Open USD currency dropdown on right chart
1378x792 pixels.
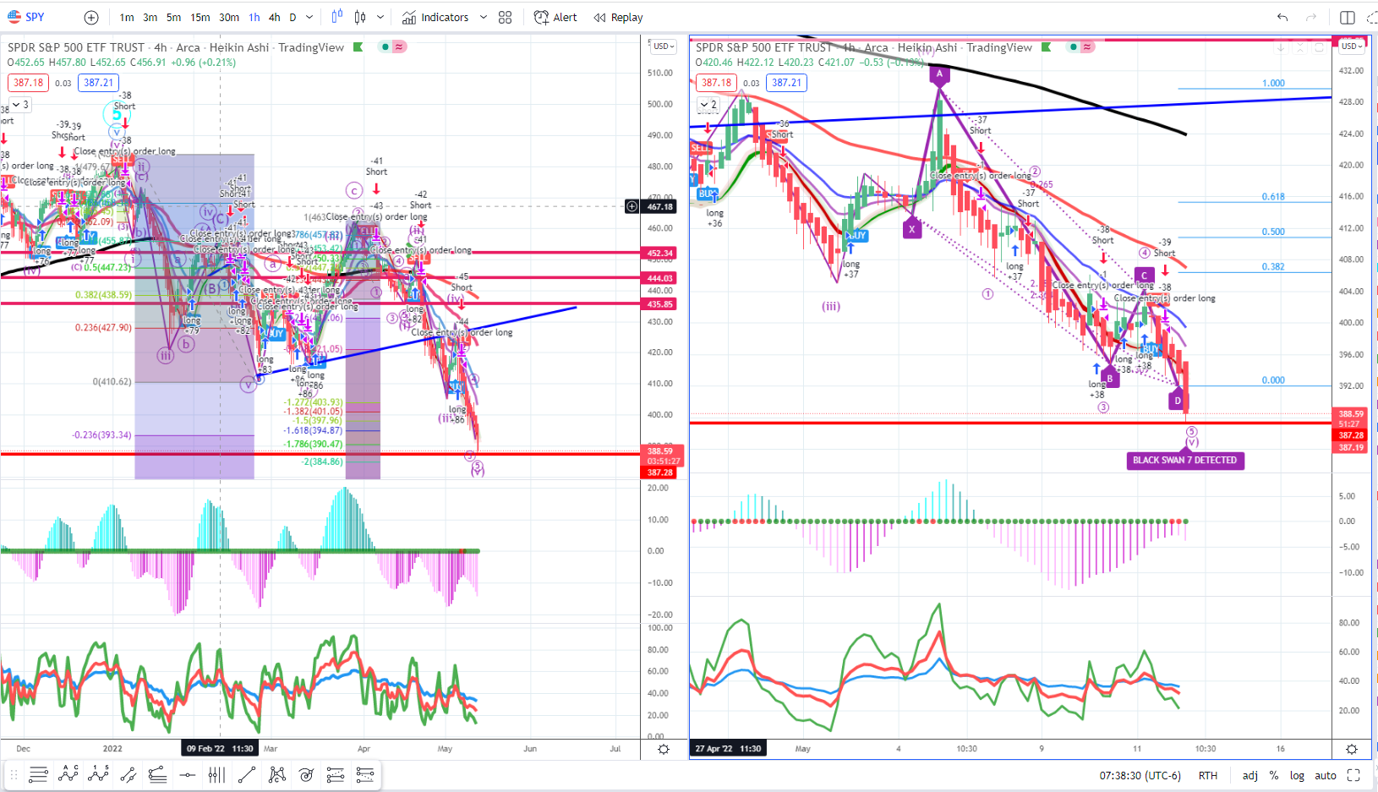tap(1352, 46)
